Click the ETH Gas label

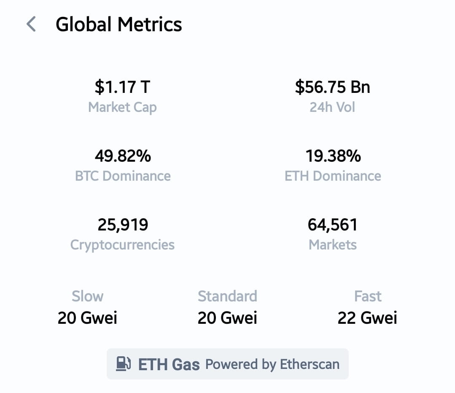169,364
